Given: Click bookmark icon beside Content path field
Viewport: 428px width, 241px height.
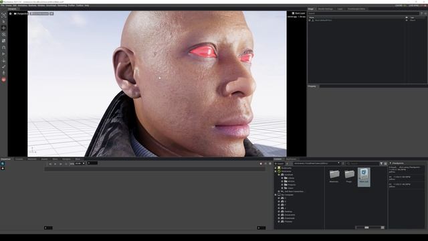Looking at the screenshot, I should click(343, 163).
